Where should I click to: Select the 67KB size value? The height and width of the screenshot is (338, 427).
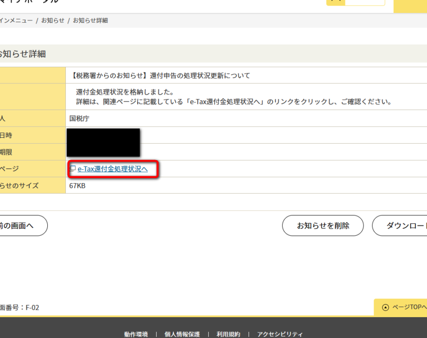coord(77,186)
